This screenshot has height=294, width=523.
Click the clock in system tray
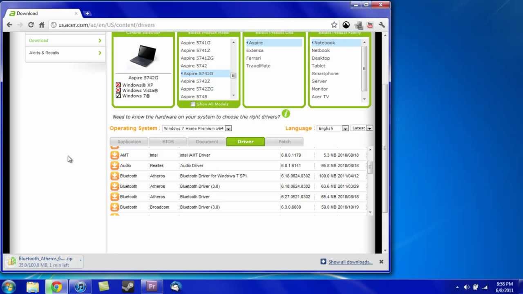(505, 287)
